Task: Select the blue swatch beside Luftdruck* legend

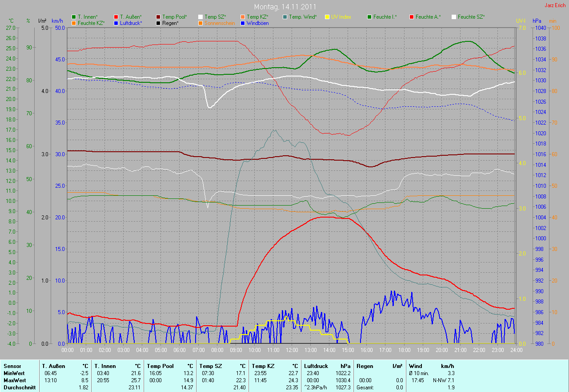Action: 116,23
